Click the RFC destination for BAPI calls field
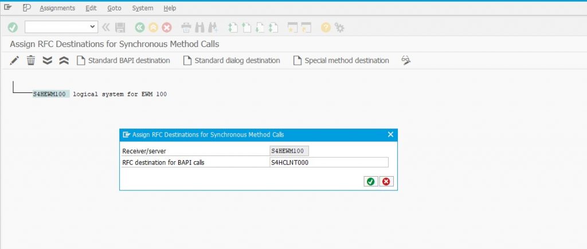The width and height of the screenshot is (587, 249). point(328,162)
